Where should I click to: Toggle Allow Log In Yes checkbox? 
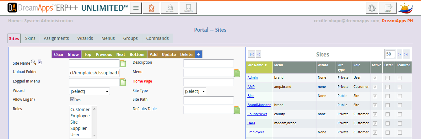point(73,99)
